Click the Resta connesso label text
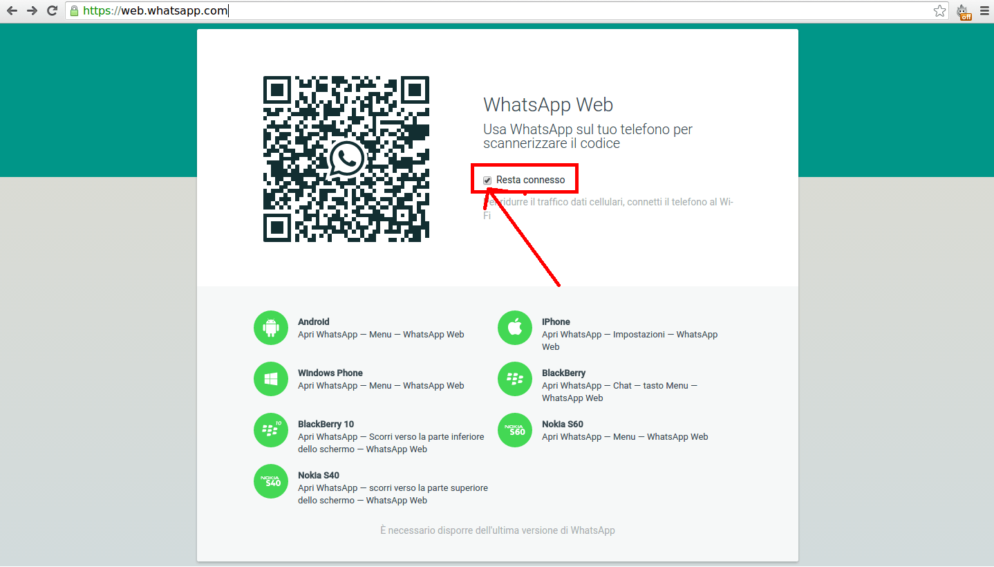 (530, 180)
